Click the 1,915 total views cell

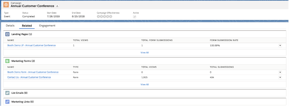click(x=144, y=78)
